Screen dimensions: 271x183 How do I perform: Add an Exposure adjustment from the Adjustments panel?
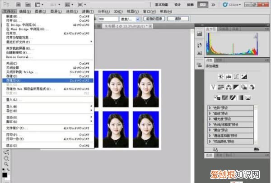coord(244,76)
